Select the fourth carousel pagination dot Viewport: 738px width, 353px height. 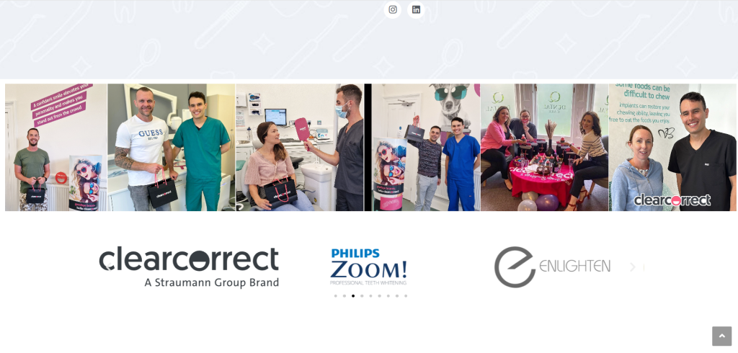point(362,296)
